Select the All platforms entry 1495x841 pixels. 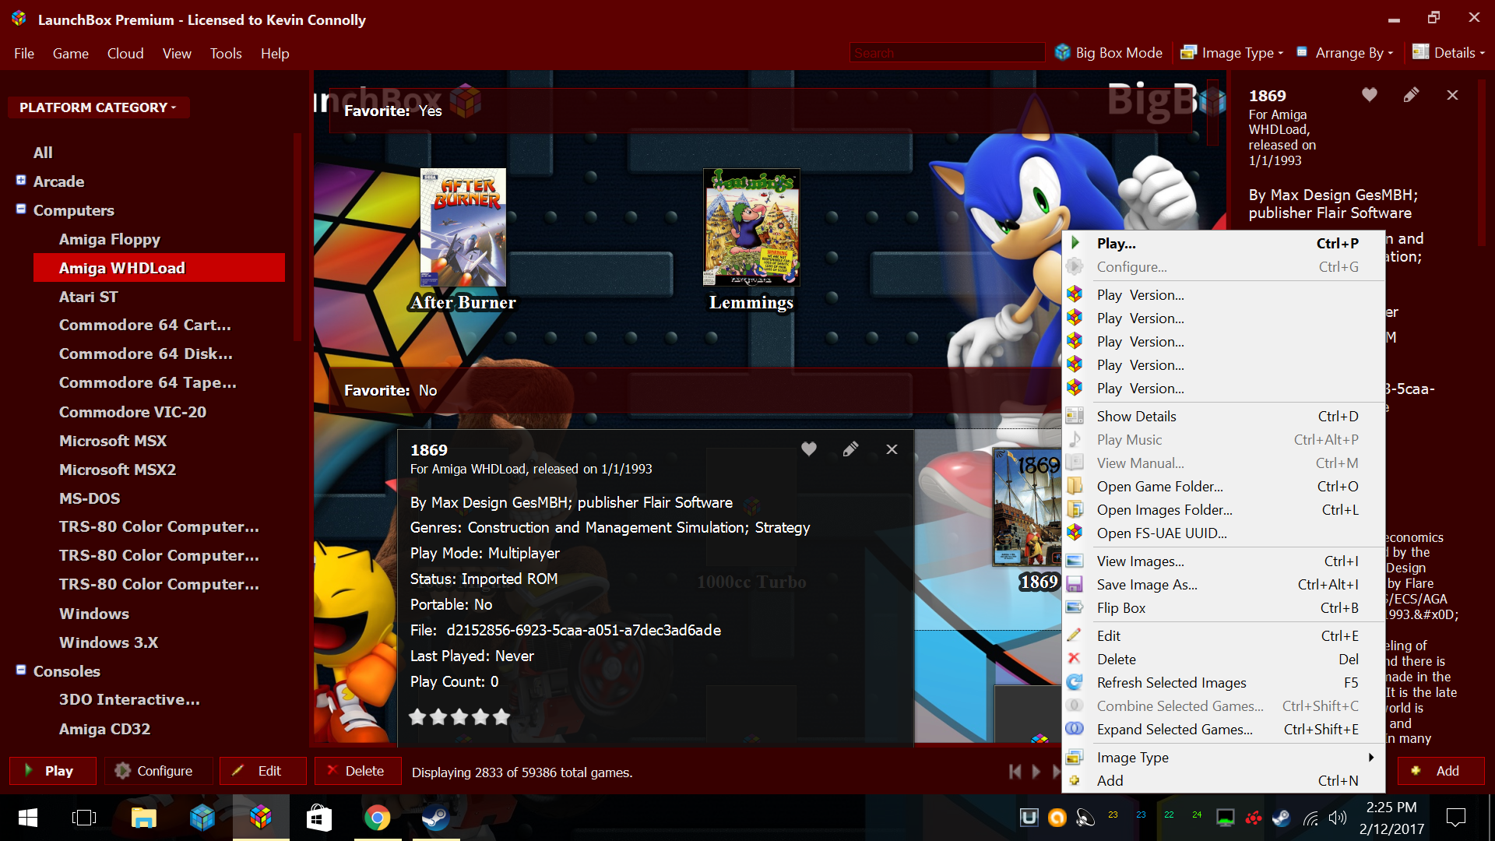coord(43,153)
